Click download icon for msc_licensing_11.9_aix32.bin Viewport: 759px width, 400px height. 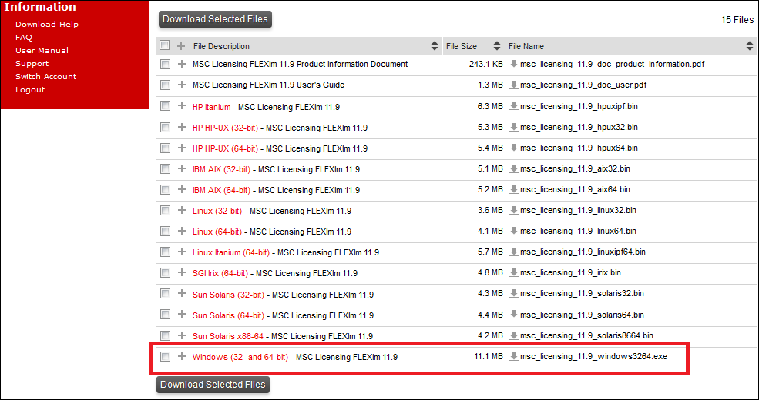coord(514,168)
